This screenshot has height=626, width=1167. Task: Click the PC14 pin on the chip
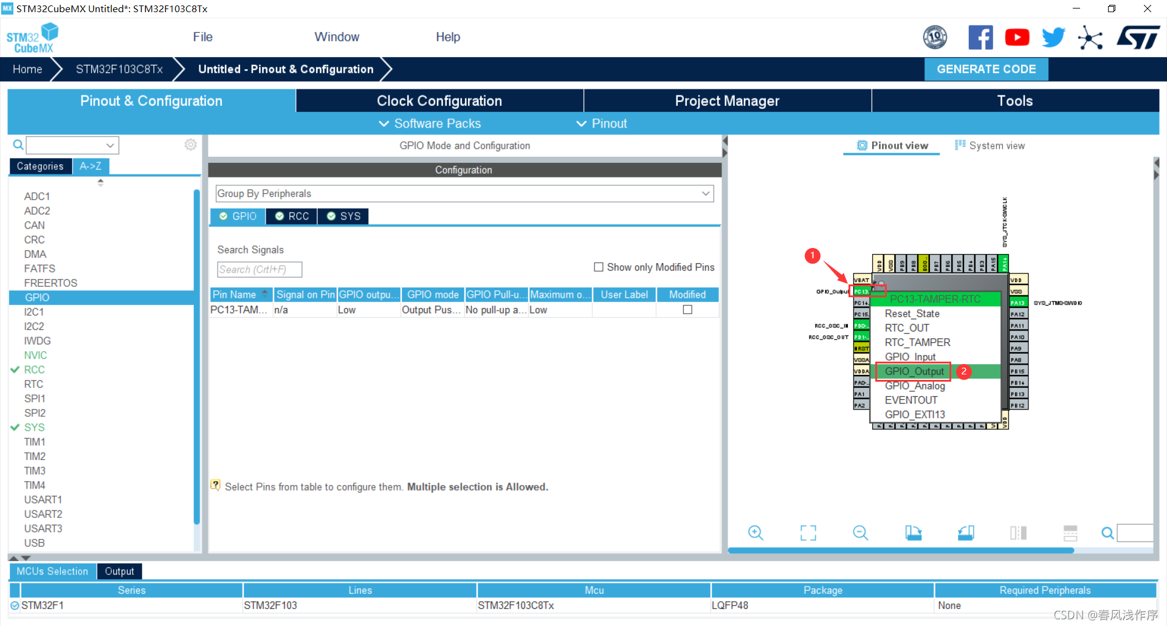[x=861, y=303]
